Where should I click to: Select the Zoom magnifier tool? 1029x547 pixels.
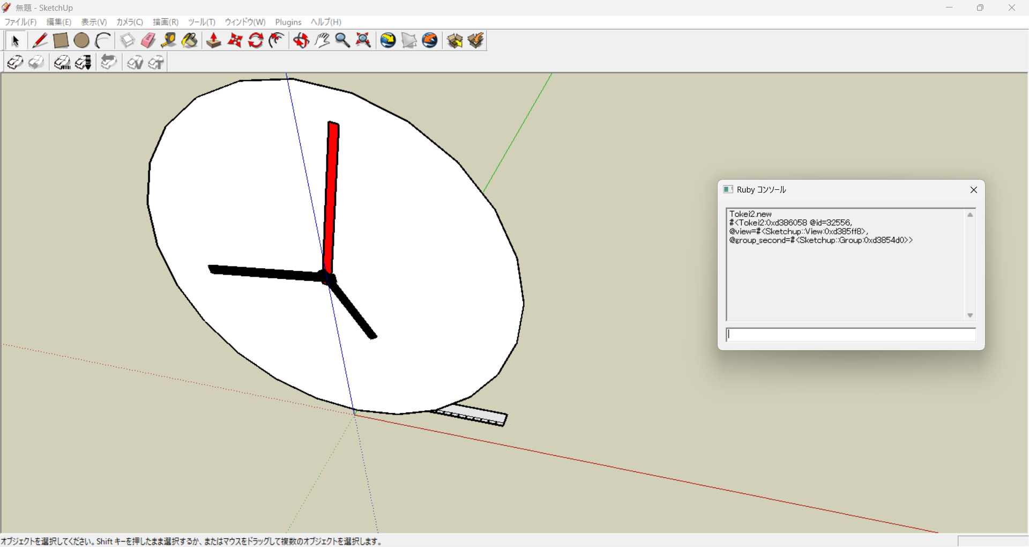pos(342,41)
